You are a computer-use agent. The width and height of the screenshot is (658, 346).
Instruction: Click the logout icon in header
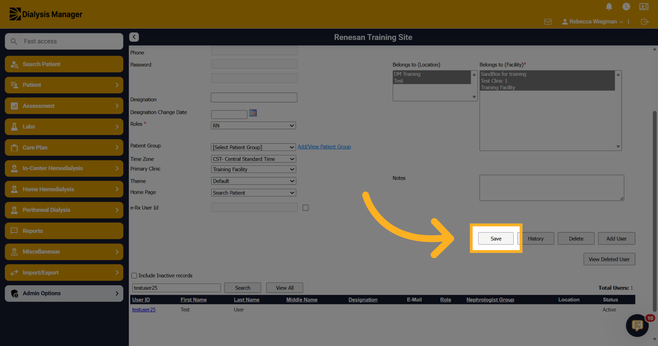point(645,22)
